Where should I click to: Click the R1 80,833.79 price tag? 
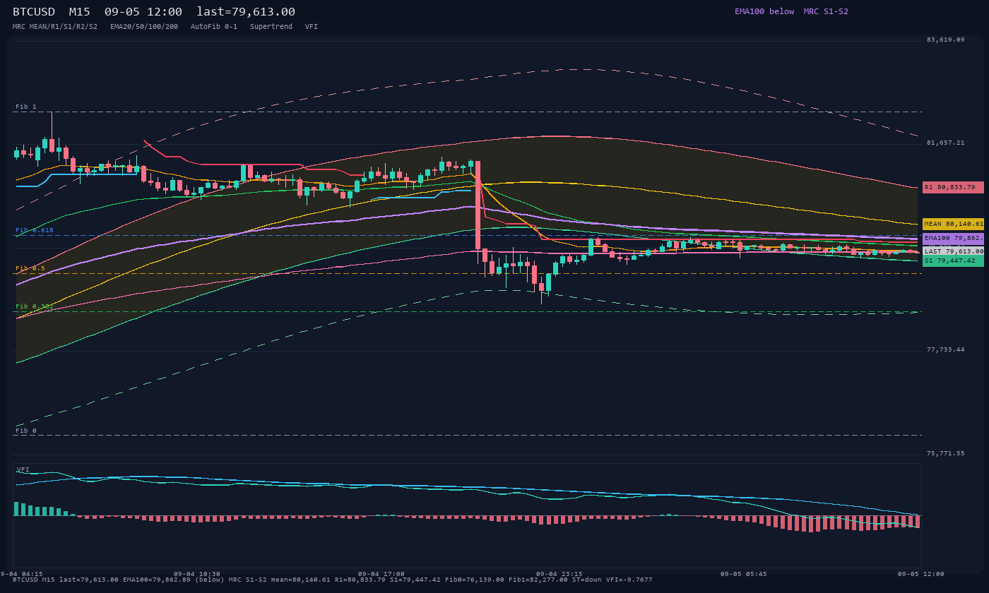pos(953,187)
